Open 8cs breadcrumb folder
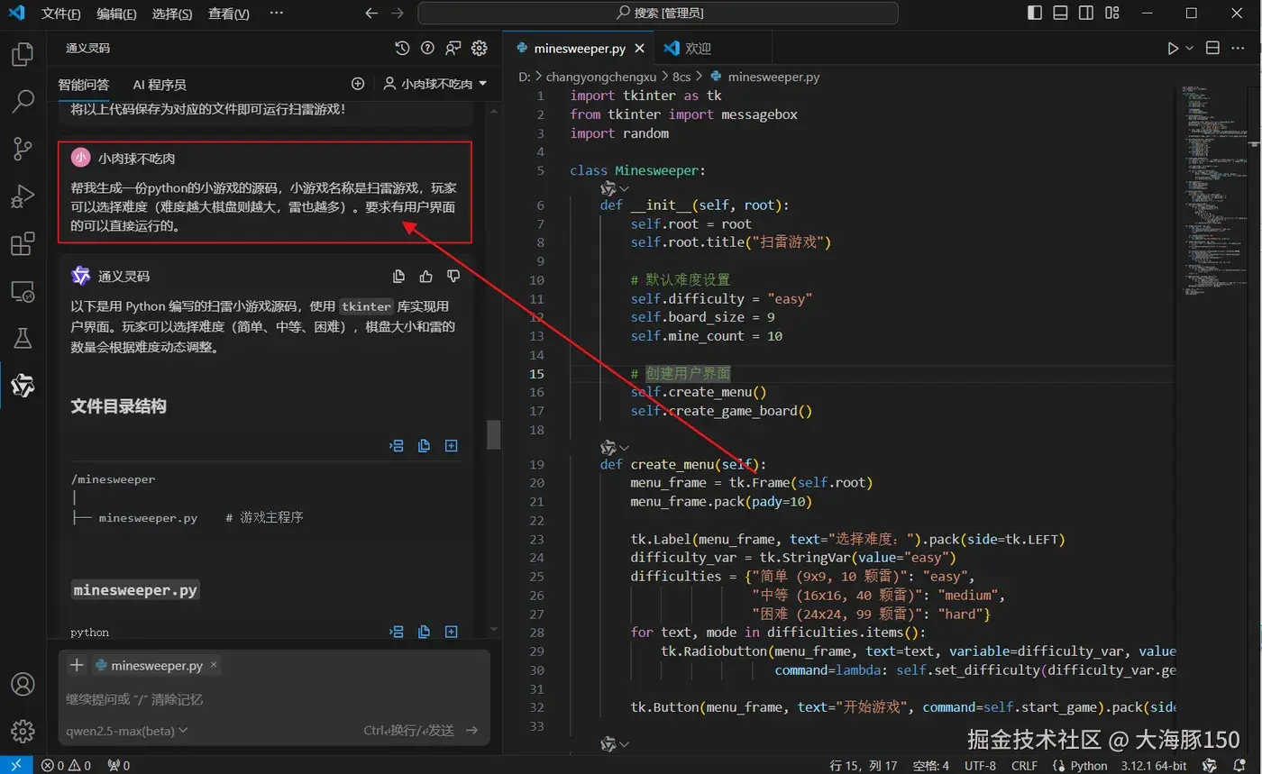The height and width of the screenshot is (774, 1262). coord(681,77)
